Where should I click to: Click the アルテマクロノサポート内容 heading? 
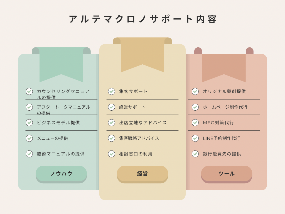point(143,19)
